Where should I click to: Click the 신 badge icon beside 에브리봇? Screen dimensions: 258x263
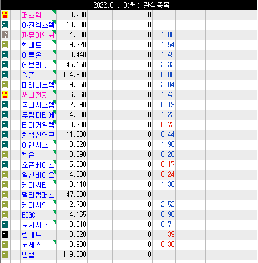pos(5,65)
